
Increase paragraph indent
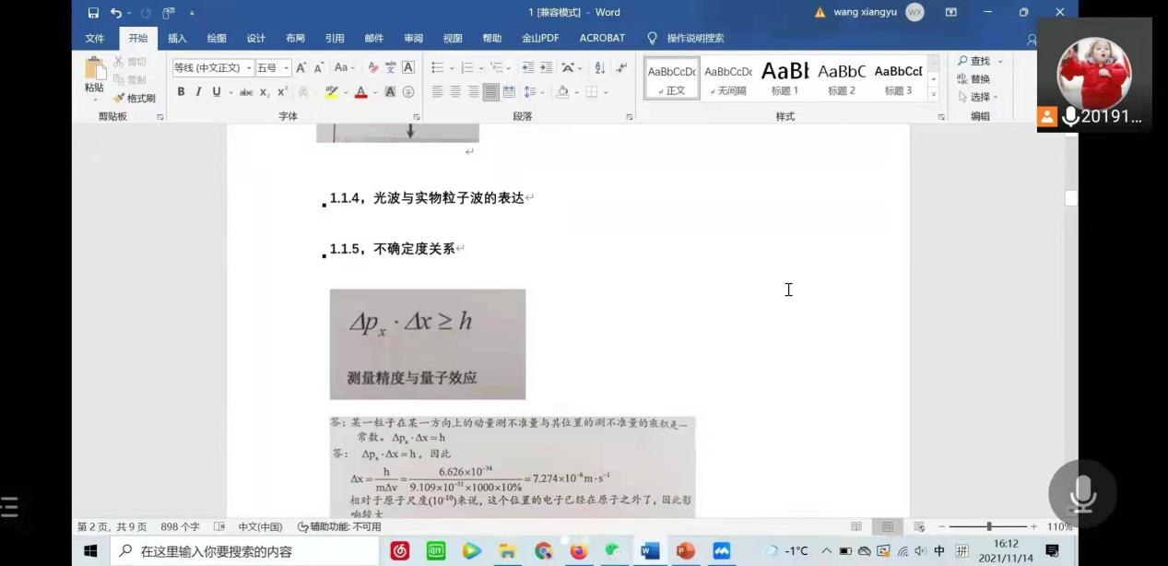pyautogui.click(x=546, y=67)
